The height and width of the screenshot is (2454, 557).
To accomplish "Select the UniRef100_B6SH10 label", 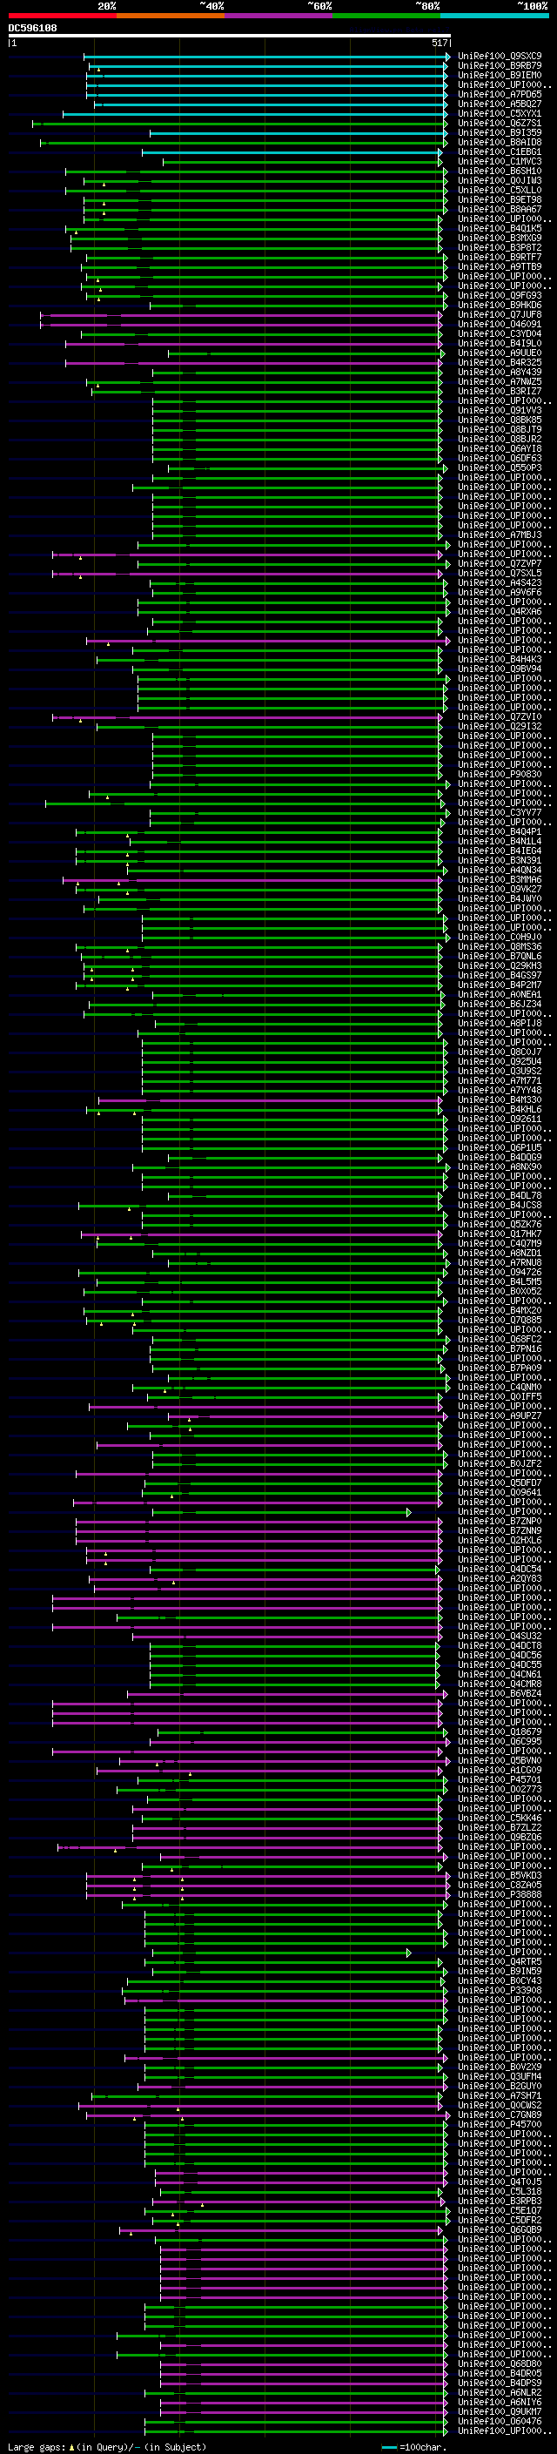I will pyautogui.click(x=499, y=171).
